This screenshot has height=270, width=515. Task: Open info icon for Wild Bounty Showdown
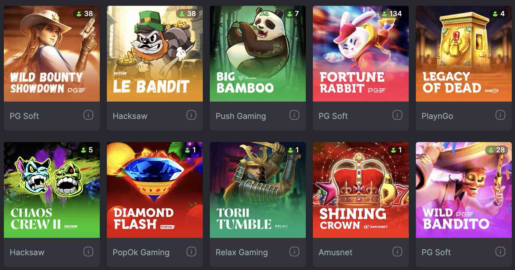click(88, 115)
